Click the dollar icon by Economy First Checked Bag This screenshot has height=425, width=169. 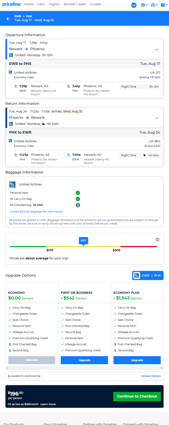(x=10, y=344)
